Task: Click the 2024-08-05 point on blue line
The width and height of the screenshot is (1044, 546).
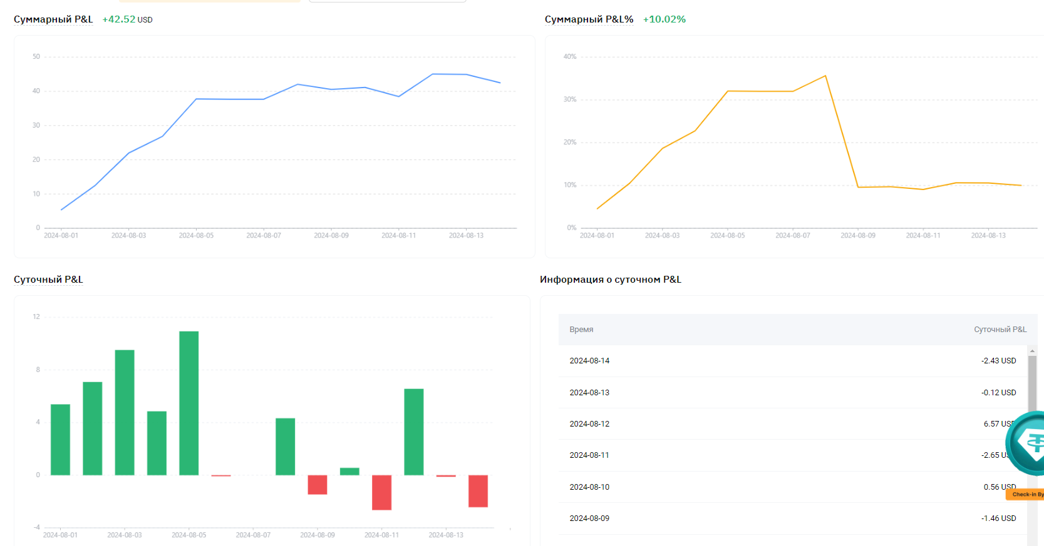Action: (x=197, y=99)
